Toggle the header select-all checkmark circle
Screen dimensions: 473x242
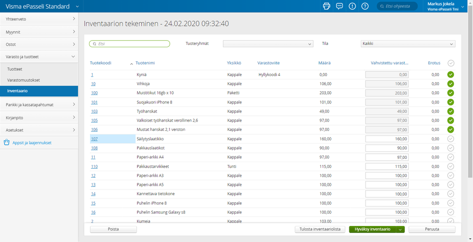451,63
